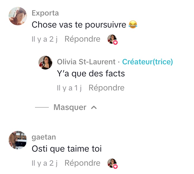Reply to gaetan's comment
Image resolution: width=194 pixels, height=174 pixels.
click(82, 163)
